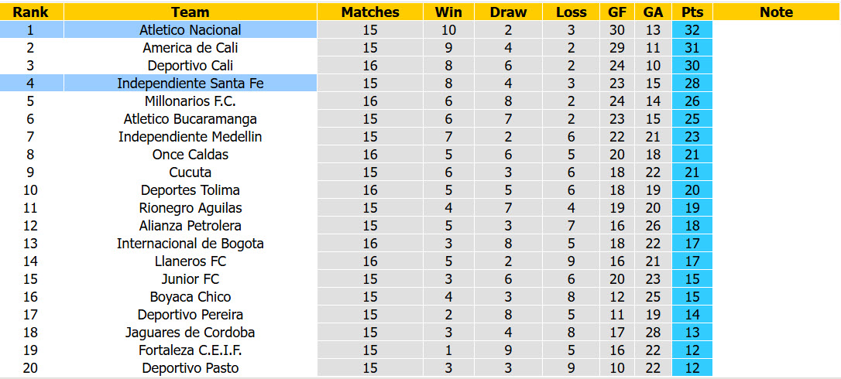The width and height of the screenshot is (841, 379).
Task: Select the GF column header
Action: tap(616, 12)
